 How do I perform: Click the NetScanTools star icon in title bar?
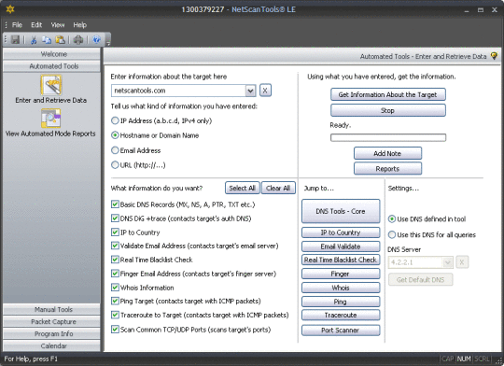[10, 9]
